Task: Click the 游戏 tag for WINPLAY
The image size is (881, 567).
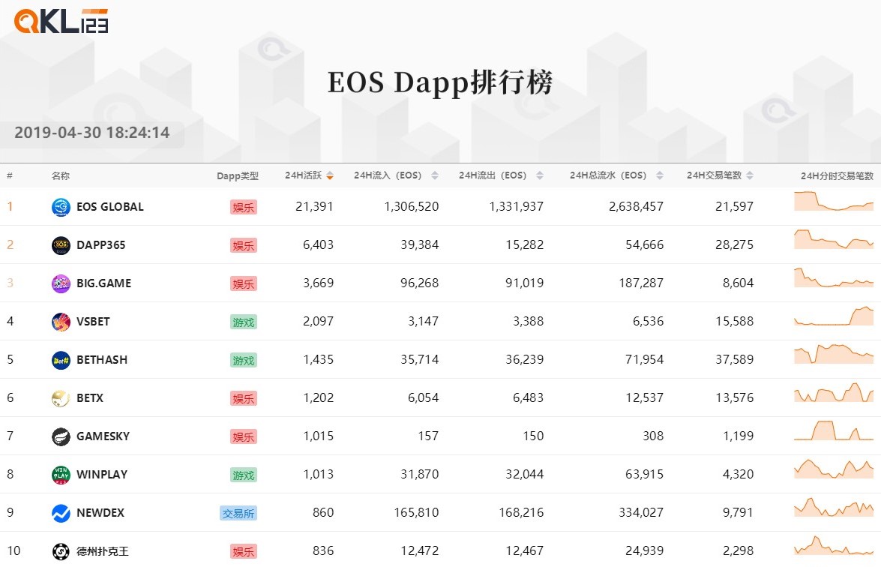Action: 243,475
